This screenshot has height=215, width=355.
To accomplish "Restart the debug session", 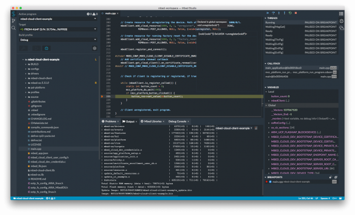I will (x=290, y=12).
